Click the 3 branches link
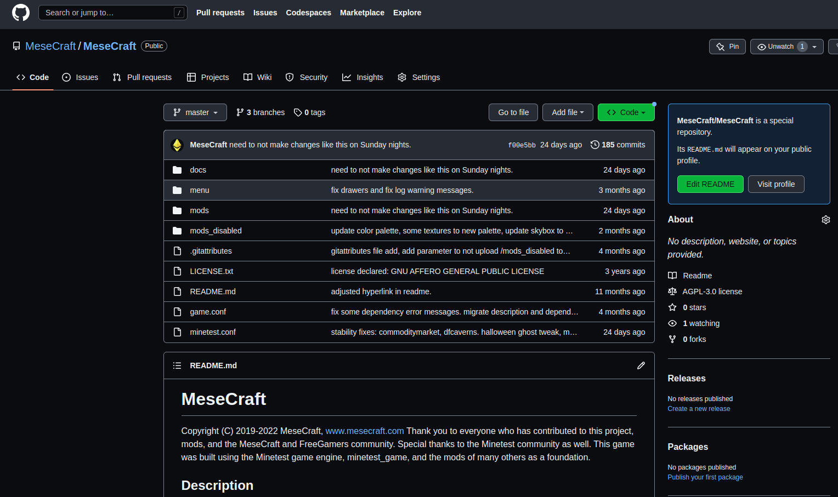The image size is (838, 497). (261, 112)
